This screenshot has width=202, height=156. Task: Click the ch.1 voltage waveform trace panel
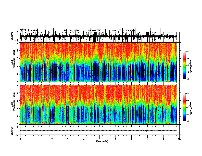99,36
